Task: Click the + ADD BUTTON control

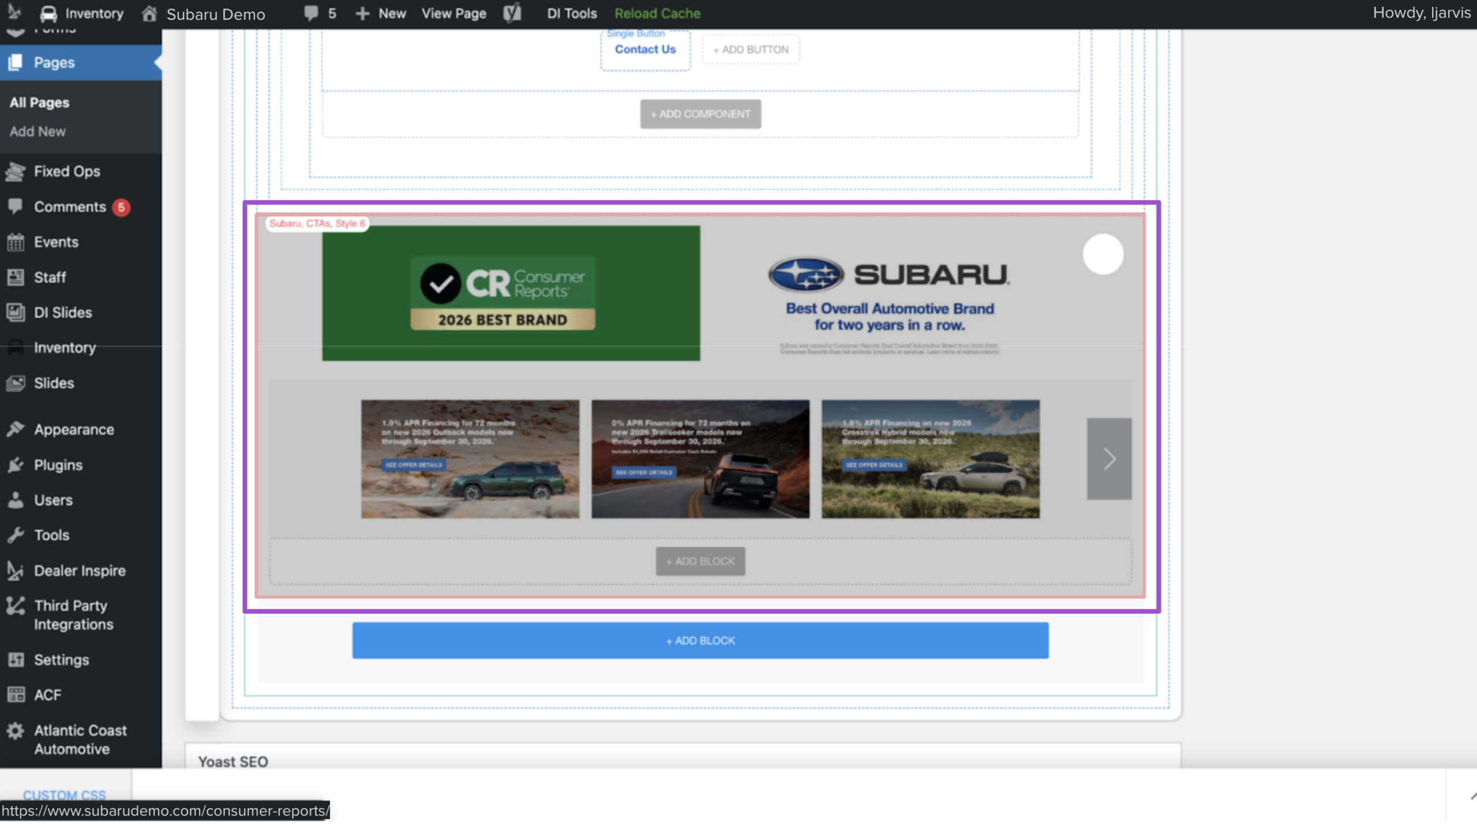Action: (751, 50)
